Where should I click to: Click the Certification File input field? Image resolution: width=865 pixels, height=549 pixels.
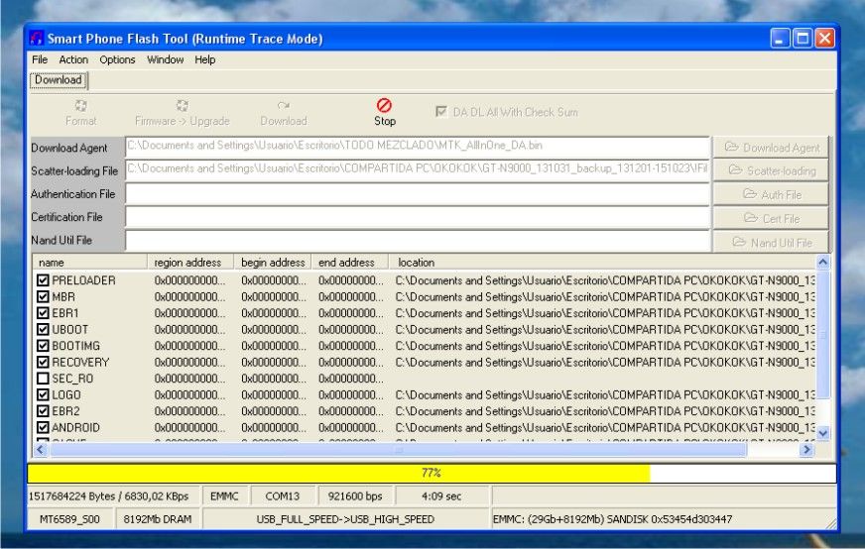pyautogui.click(x=417, y=217)
